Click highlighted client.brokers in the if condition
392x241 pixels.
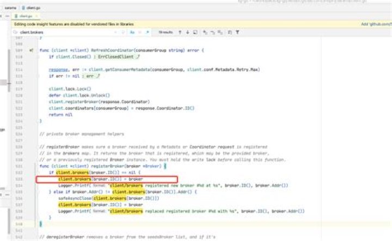click(x=72, y=173)
